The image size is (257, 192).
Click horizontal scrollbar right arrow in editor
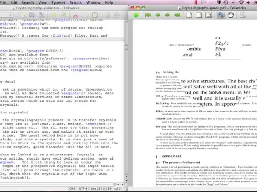[x=122, y=184]
